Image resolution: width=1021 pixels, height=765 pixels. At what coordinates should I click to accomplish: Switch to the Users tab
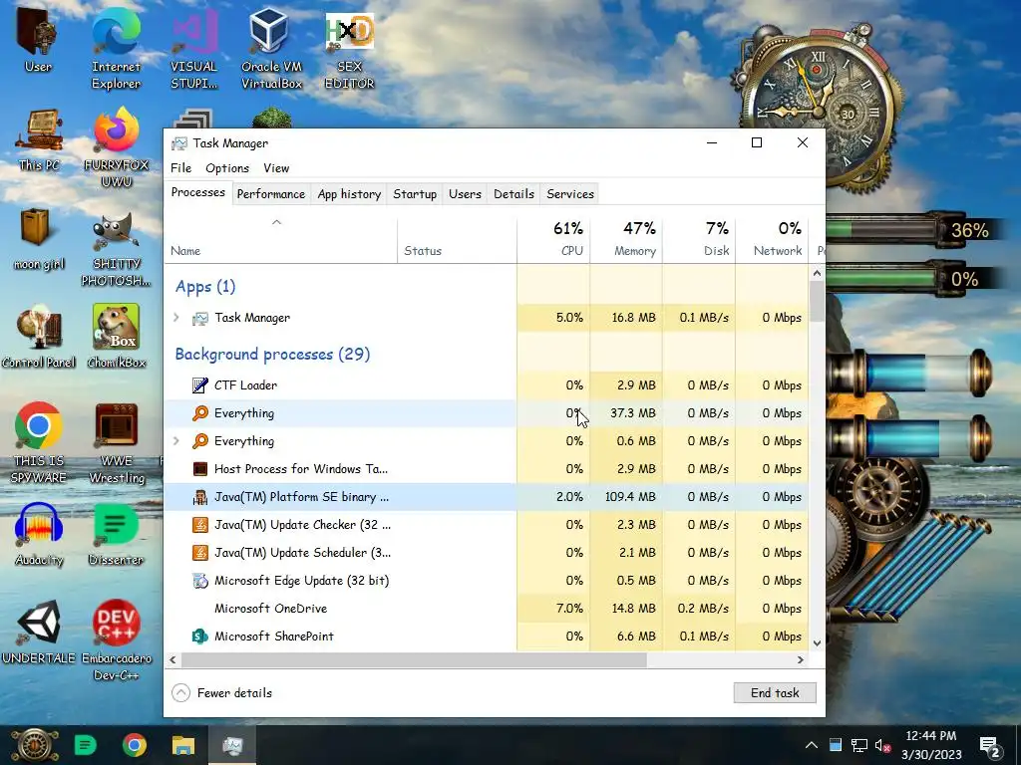pos(465,194)
